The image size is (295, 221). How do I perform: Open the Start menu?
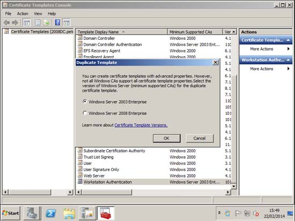tap(11, 213)
